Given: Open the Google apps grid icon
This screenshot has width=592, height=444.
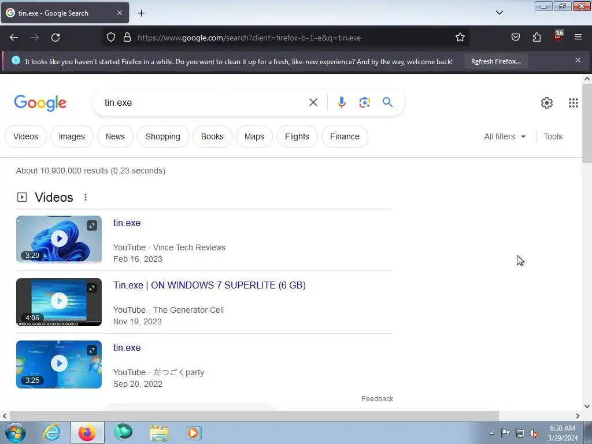Looking at the screenshot, I should pyautogui.click(x=573, y=103).
